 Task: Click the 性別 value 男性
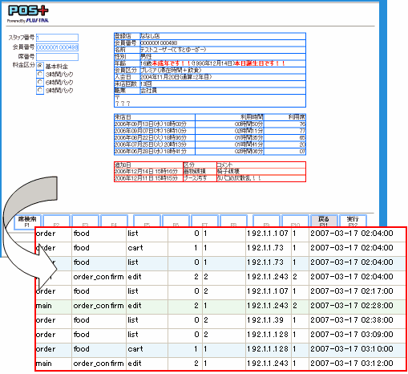click(x=146, y=56)
